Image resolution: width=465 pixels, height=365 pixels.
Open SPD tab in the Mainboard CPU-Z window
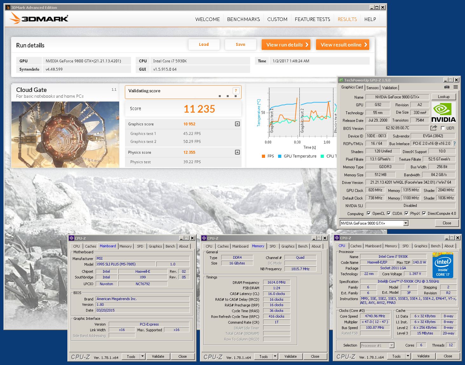click(x=140, y=246)
